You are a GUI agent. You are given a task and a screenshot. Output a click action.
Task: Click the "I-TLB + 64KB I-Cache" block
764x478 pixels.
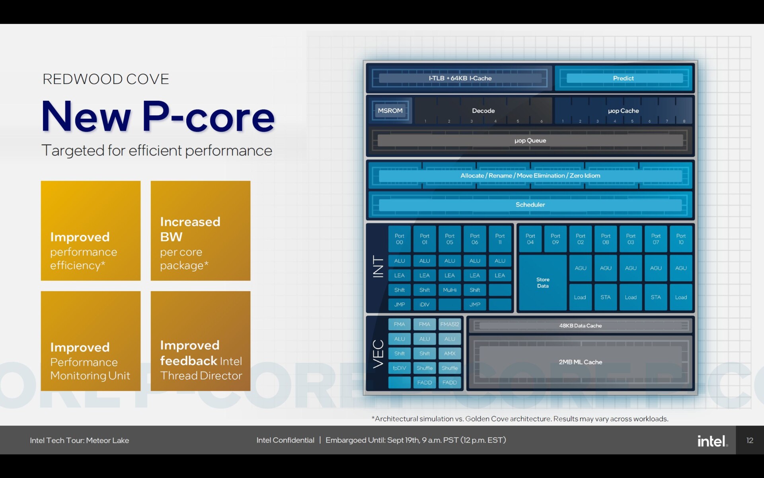(460, 78)
